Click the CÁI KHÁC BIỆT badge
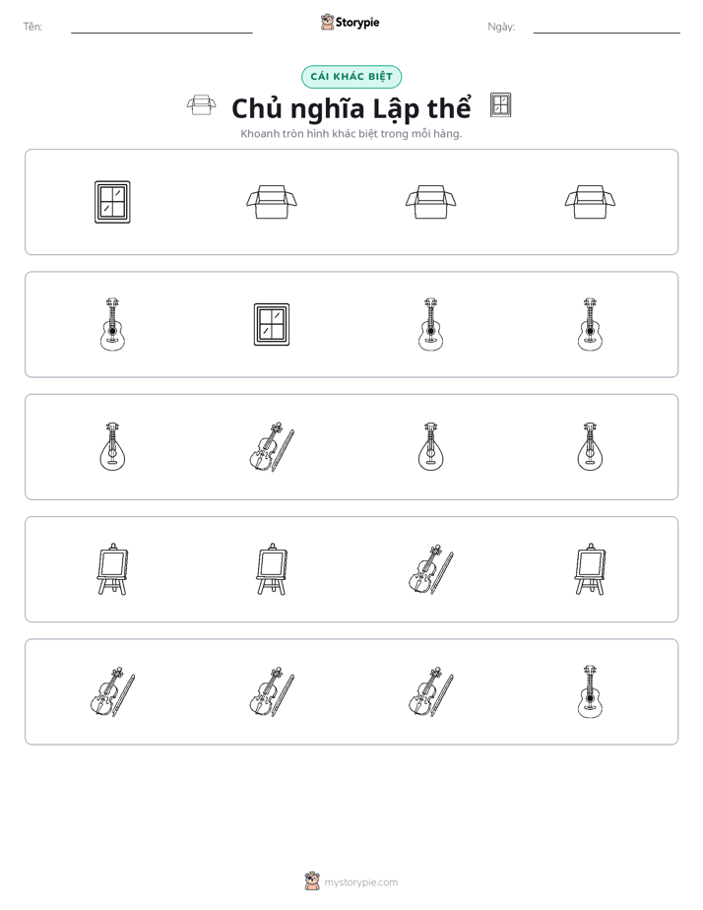This screenshot has height=910, width=703. [x=351, y=77]
